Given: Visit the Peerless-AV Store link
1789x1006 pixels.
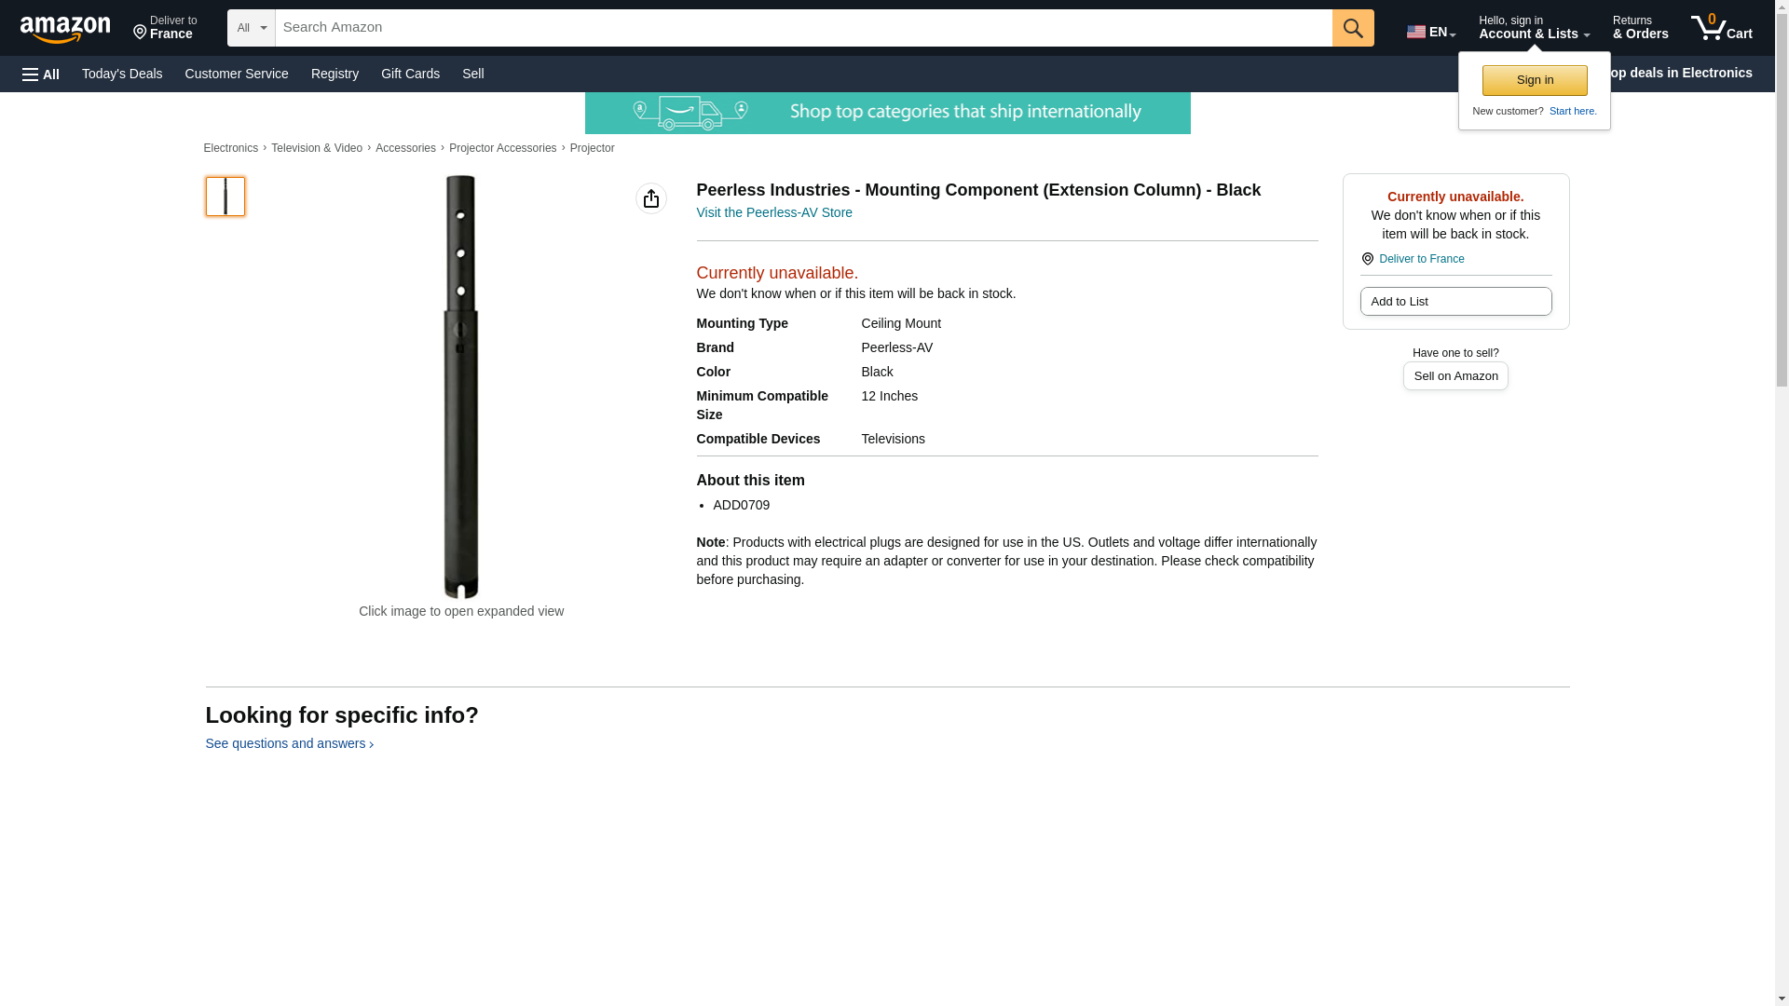Looking at the screenshot, I should click(774, 212).
